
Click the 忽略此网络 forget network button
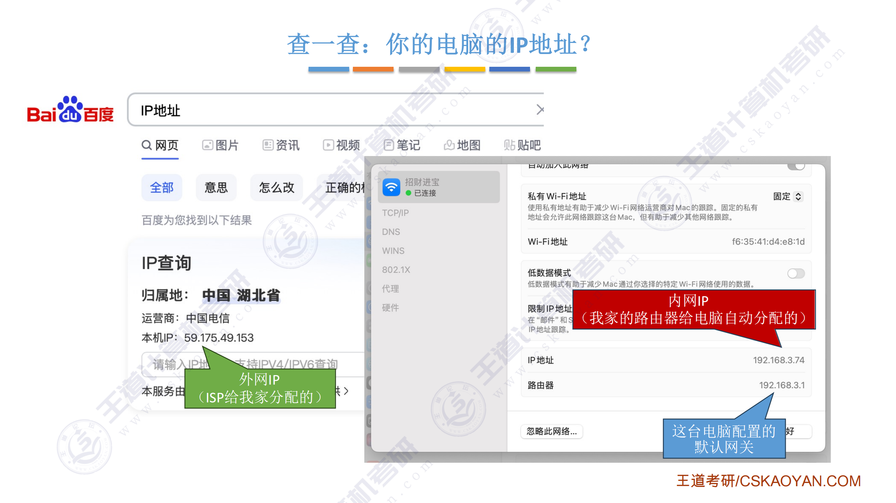tap(551, 431)
